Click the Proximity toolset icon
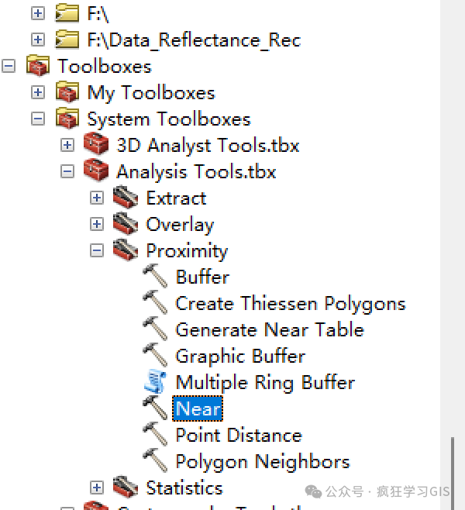The width and height of the screenshot is (465, 510). 126,250
